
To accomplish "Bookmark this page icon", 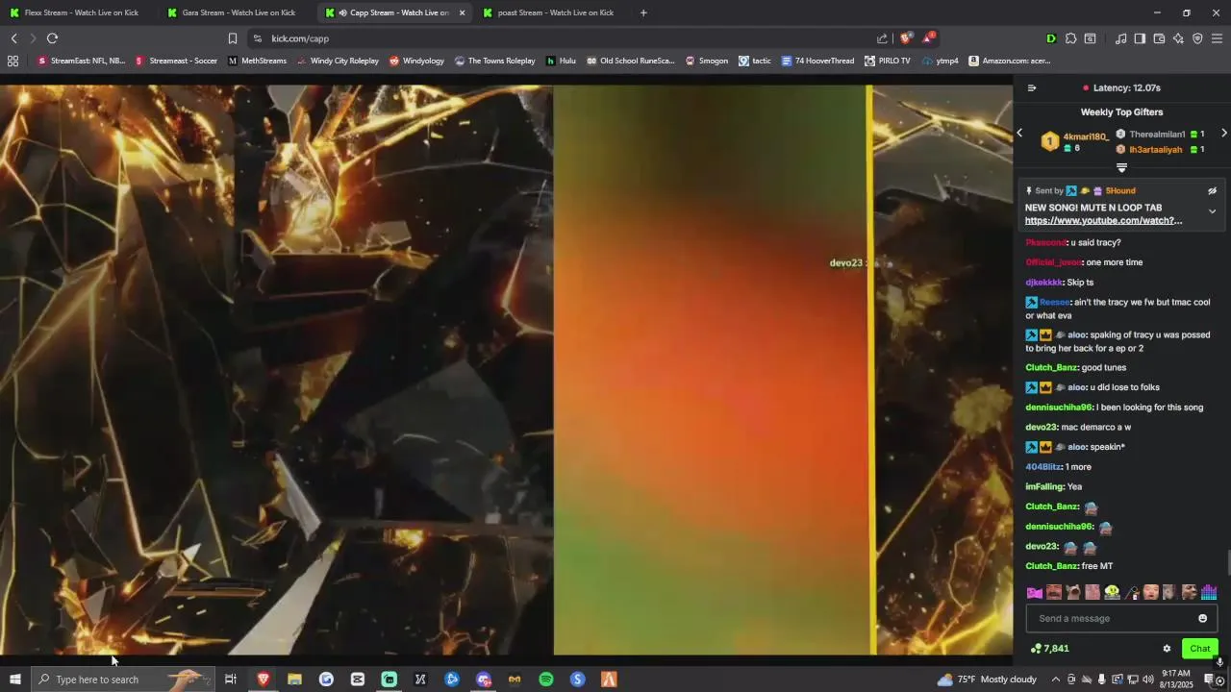I will point(232,38).
